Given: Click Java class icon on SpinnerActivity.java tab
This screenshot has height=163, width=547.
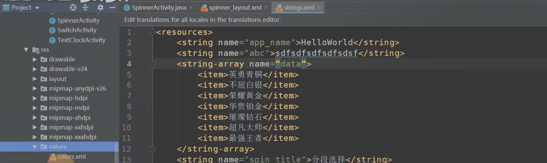Looking at the screenshot, I should 126,8.
